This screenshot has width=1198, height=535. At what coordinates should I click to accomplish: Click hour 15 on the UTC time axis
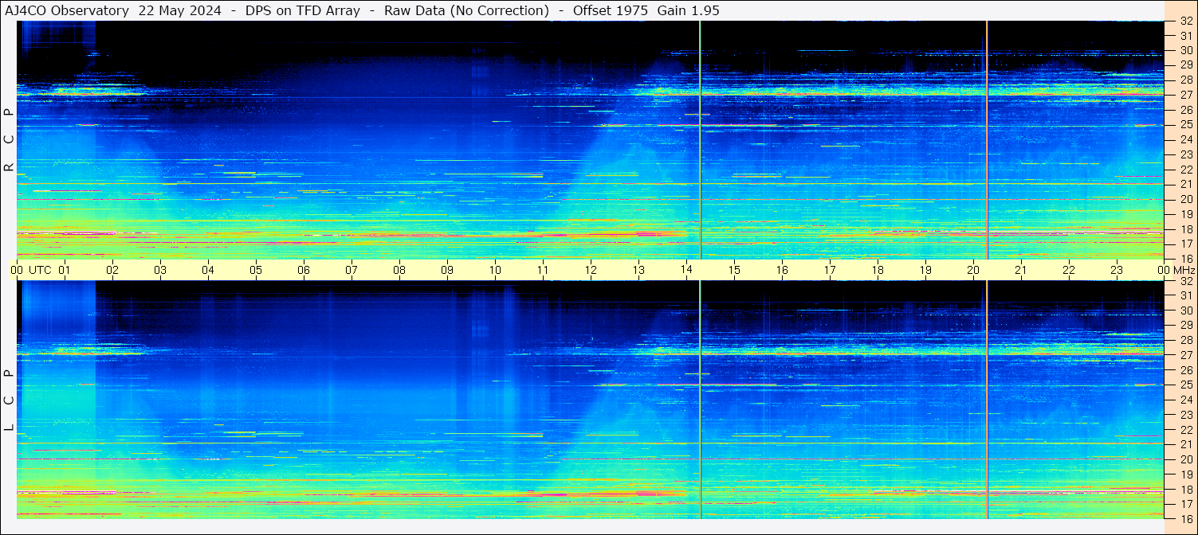pyautogui.click(x=734, y=270)
